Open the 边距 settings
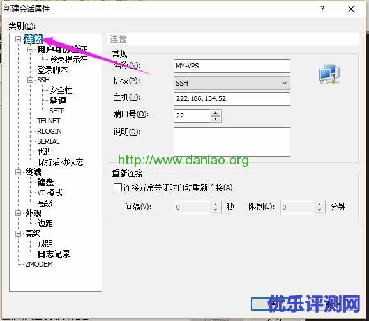This screenshot has height=321, width=369. tap(45, 223)
